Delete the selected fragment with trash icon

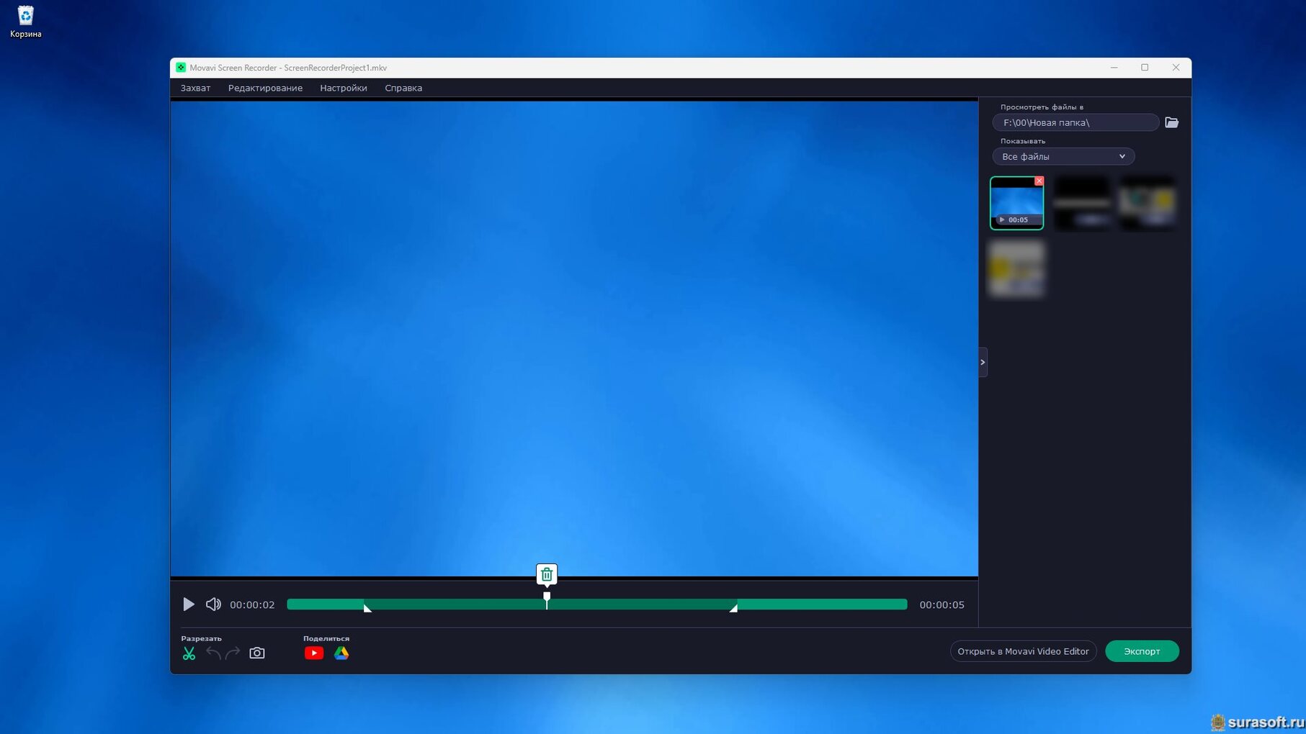pyautogui.click(x=547, y=574)
